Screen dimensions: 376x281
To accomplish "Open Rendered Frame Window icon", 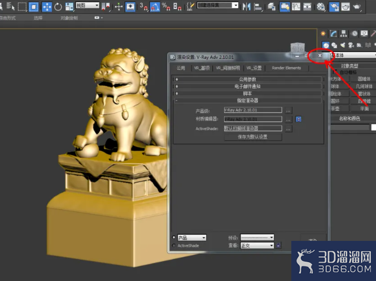I will 346,7.
